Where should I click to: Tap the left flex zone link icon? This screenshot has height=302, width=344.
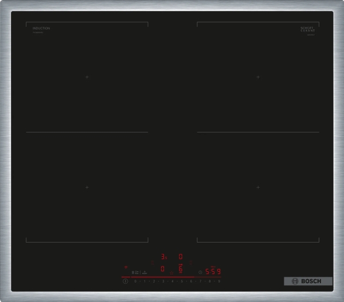153,263
